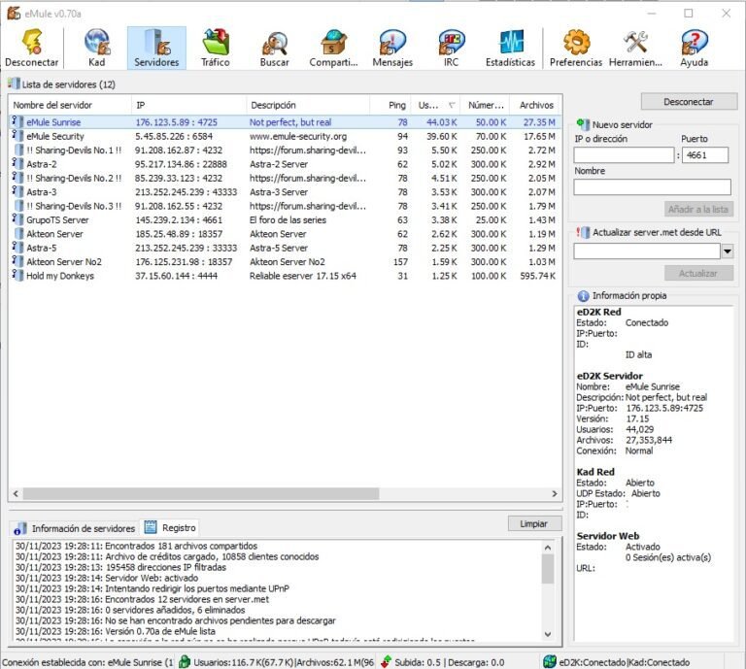Image resolution: width=746 pixels, height=669 pixels.
Task: Click the horizontal scrollbar of the server list
Action: coord(201,493)
